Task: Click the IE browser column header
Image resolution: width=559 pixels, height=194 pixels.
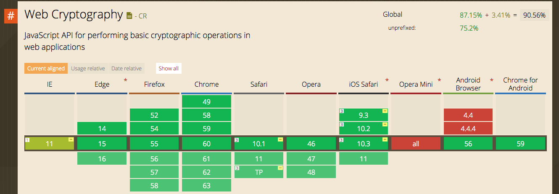Action: point(50,84)
